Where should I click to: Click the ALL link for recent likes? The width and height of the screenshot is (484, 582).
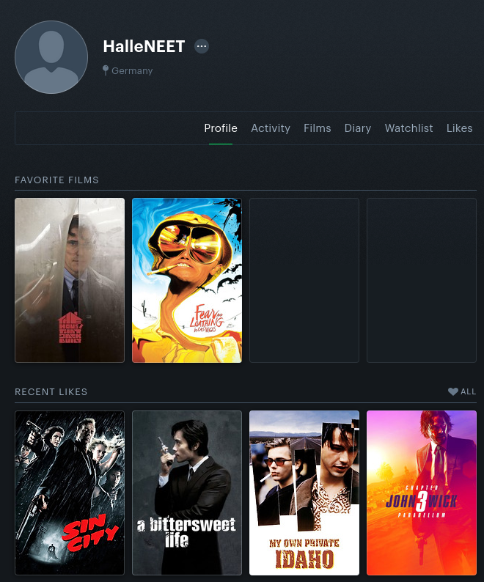click(468, 391)
